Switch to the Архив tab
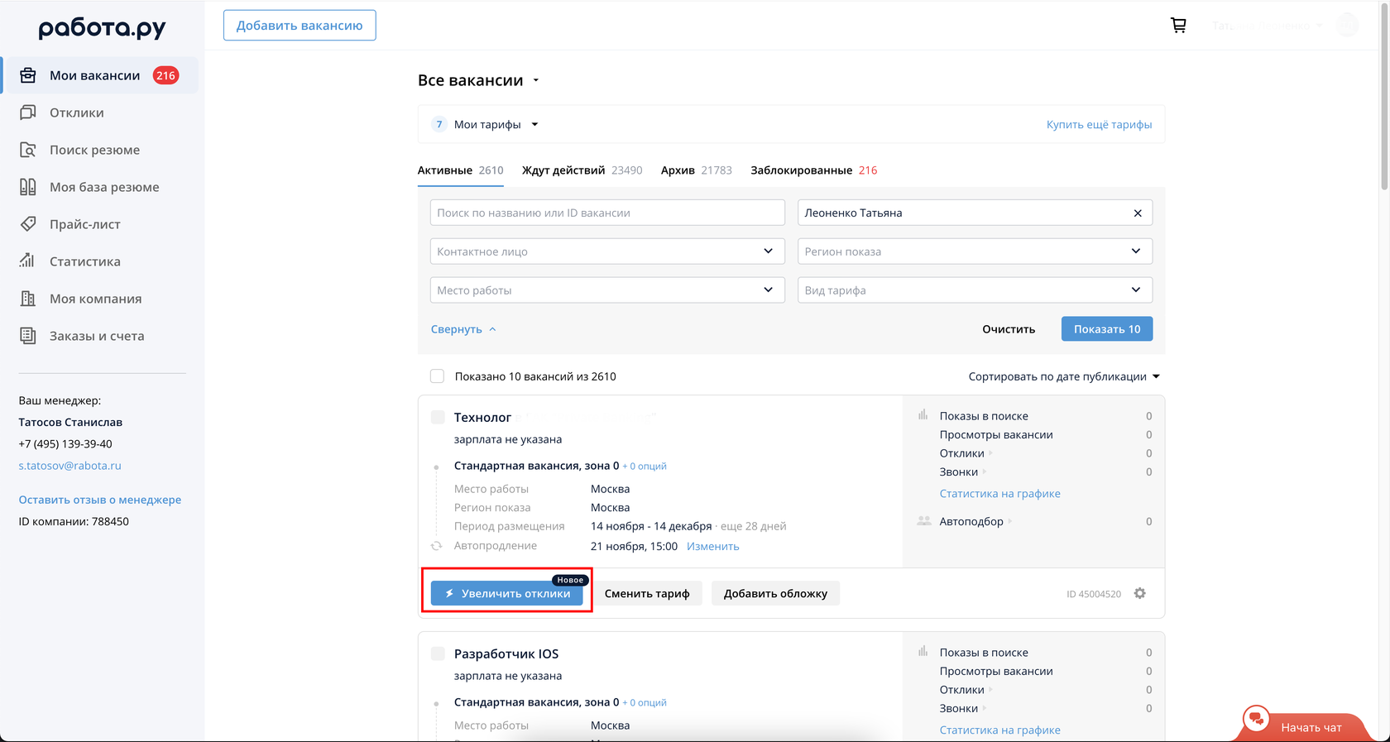1390x742 pixels. pos(696,170)
